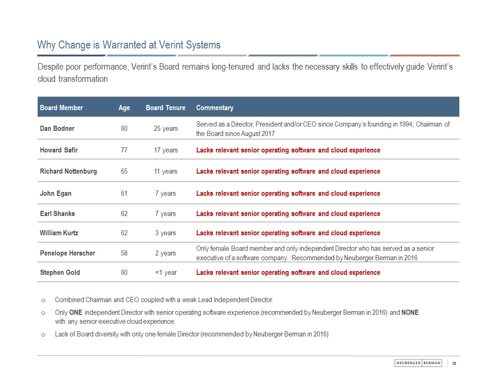Select the Penelope Herscher name cell
Viewport: 497px width, 384px height.
coord(67,253)
